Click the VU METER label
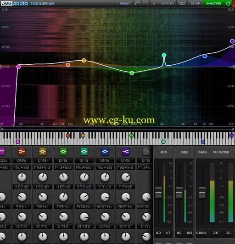Viewport: 235px width, 244px height. pyautogui.click(x=221, y=152)
